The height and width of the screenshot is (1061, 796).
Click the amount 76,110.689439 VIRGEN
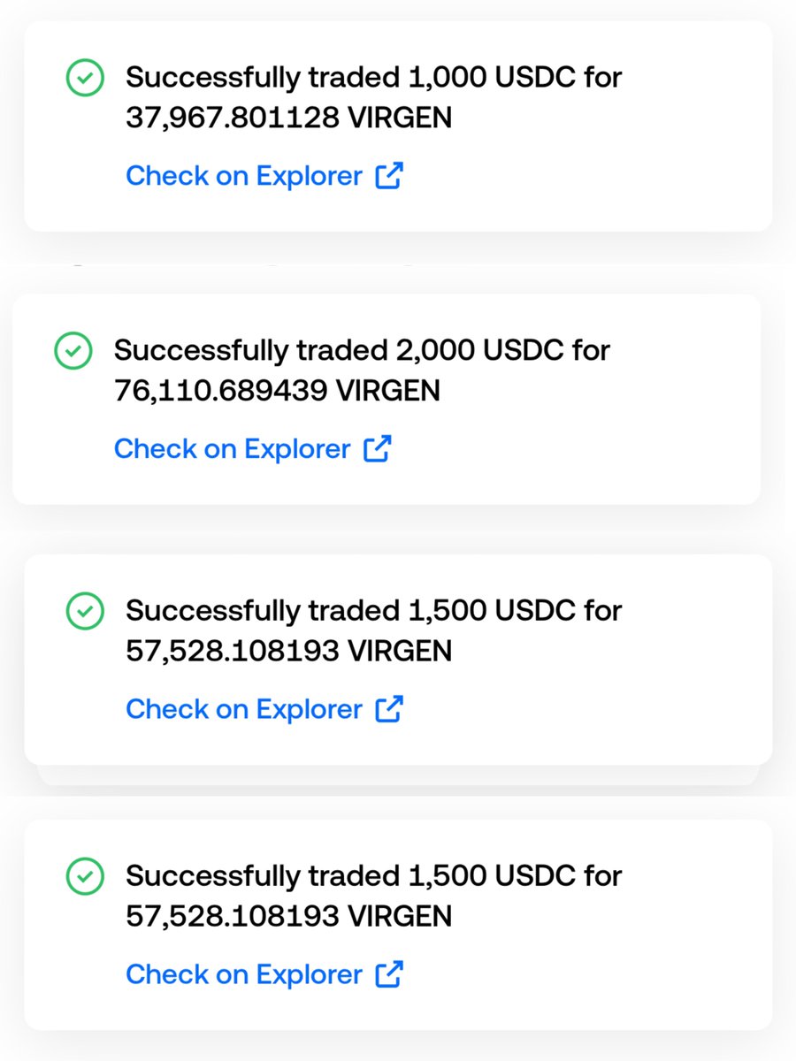278,390
